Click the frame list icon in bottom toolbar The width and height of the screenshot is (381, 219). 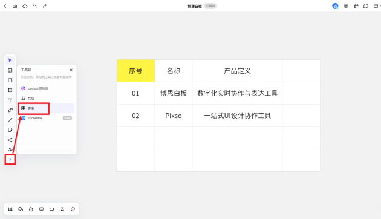coord(10,209)
